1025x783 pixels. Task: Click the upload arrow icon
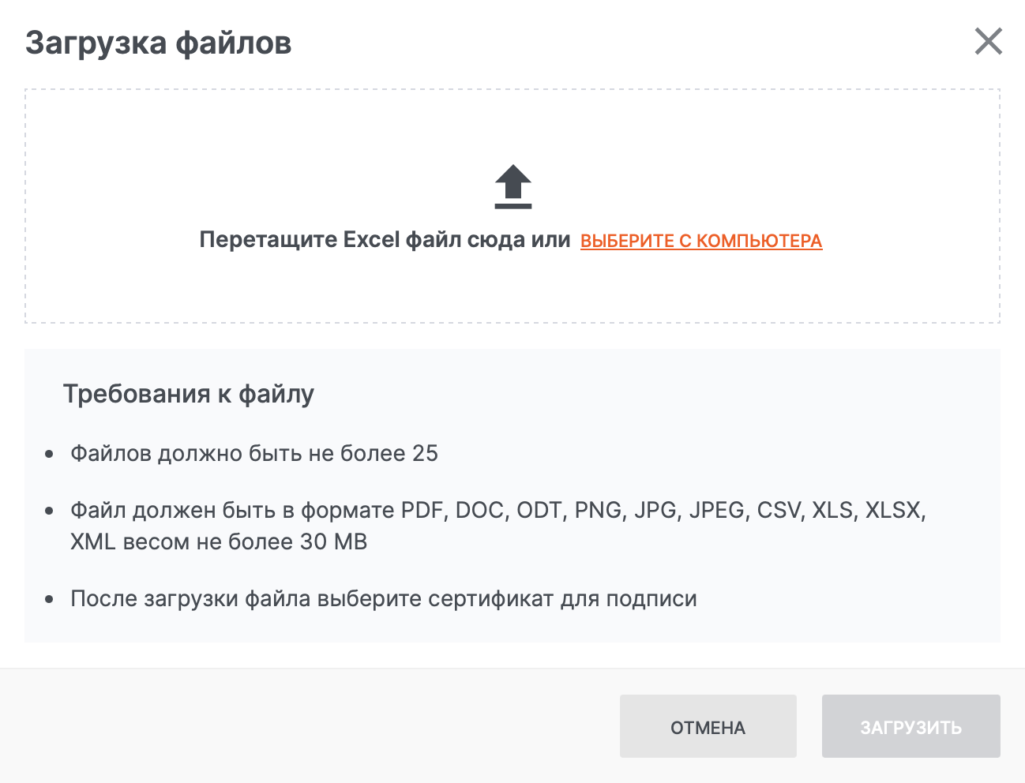(513, 186)
